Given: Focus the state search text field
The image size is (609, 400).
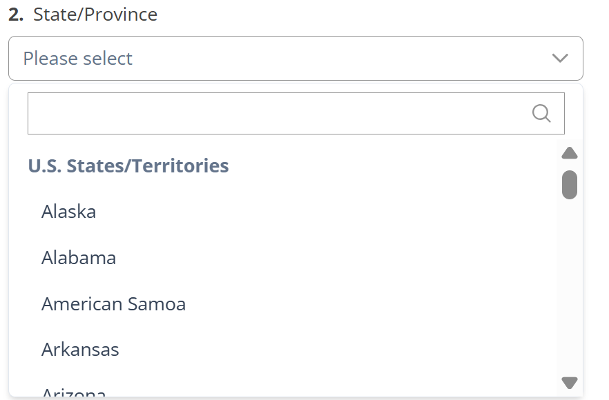Looking at the screenshot, I should (278, 113).
